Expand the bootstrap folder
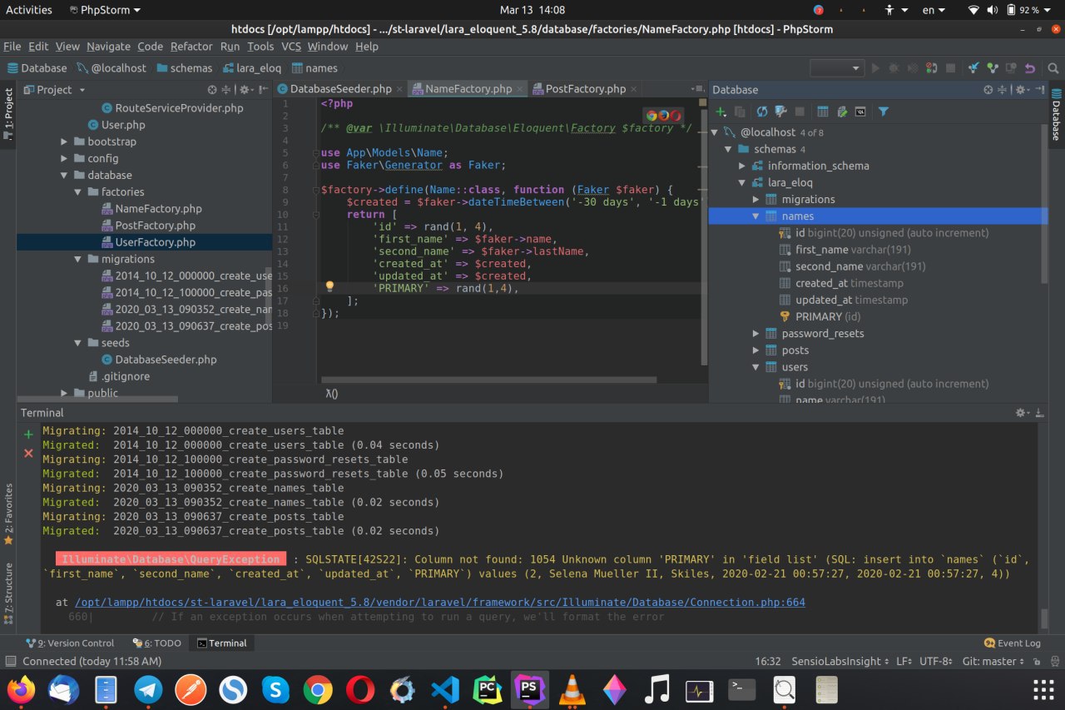The width and height of the screenshot is (1065, 710). click(65, 142)
